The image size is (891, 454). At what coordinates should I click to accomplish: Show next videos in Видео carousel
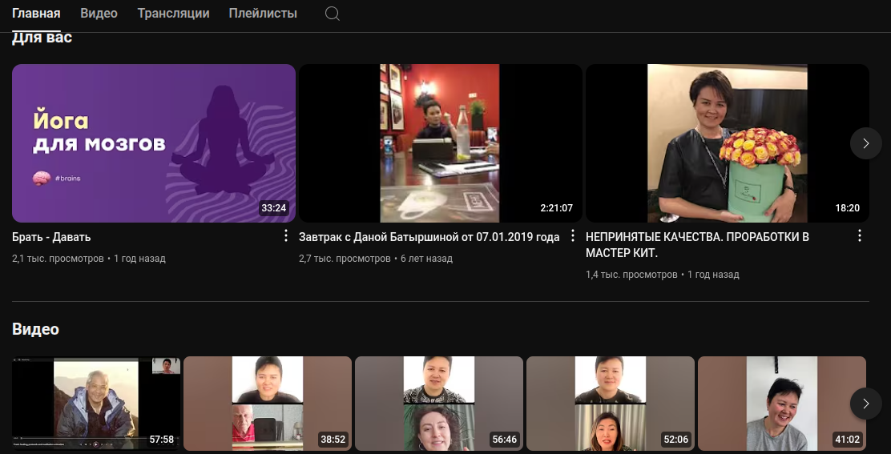(866, 404)
